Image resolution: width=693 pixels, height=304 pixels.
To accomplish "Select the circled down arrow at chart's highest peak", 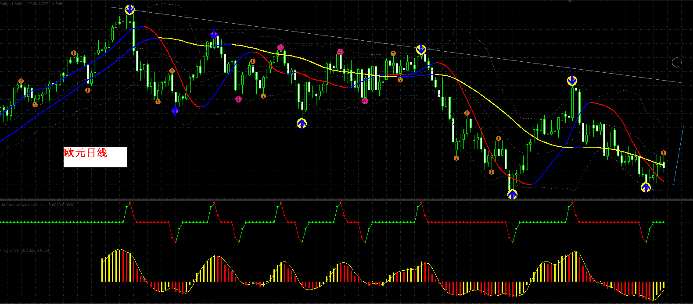I will (x=129, y=10).
